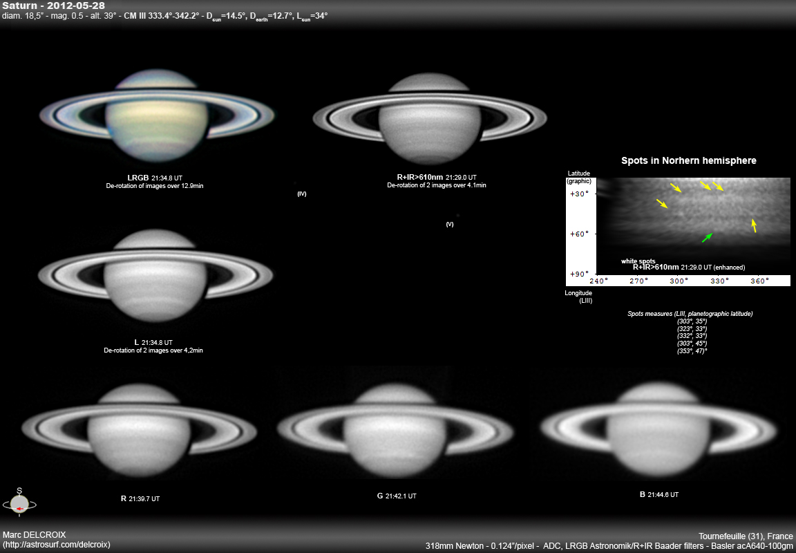Select the L luminance Saturn image
The width and height of the screenshot is (796, 553).
pos(155,275)
